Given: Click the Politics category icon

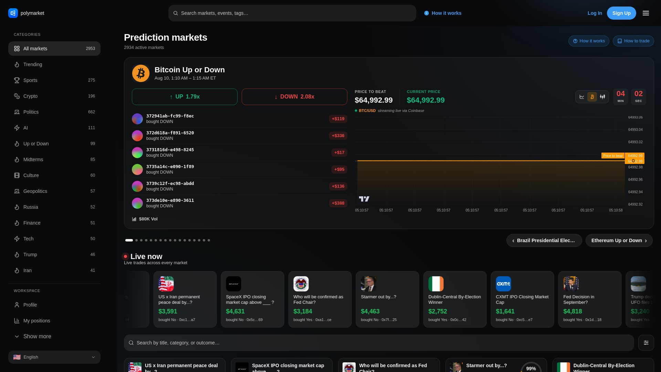Looking at the screenshot, I should [x=17, y=112].
